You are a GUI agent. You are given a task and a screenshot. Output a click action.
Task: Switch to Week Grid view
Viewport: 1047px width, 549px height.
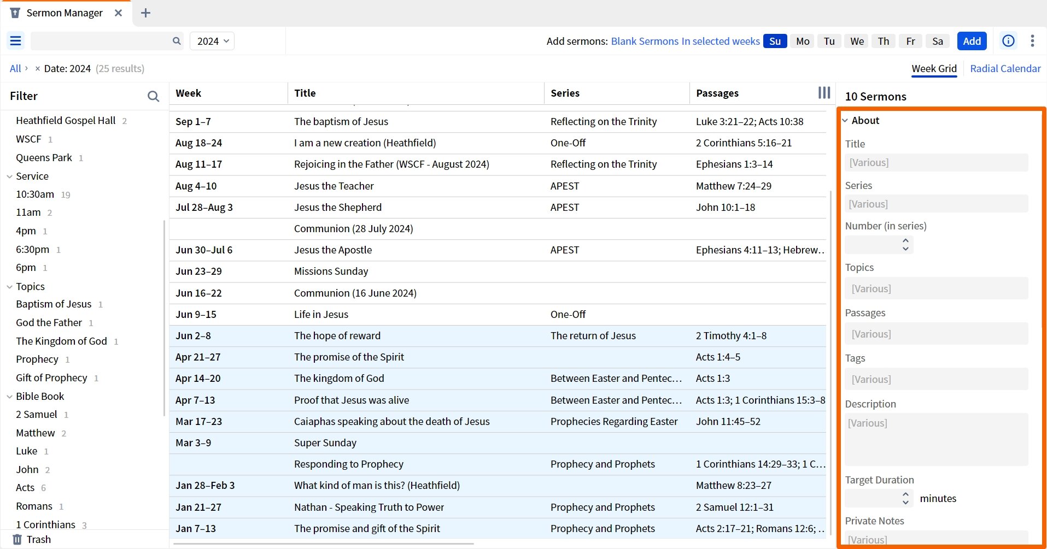pyautogui.click(x=934, y=69)
